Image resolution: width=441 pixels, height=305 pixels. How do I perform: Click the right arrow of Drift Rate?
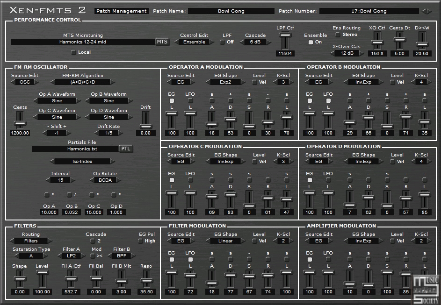(x=120, y=133)
